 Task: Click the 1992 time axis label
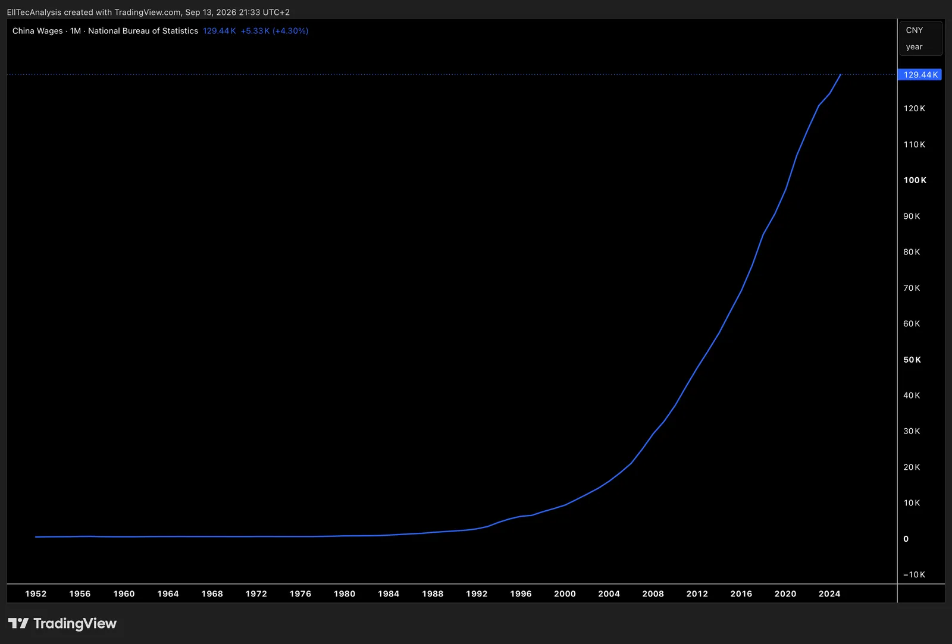tap(477, 594)
